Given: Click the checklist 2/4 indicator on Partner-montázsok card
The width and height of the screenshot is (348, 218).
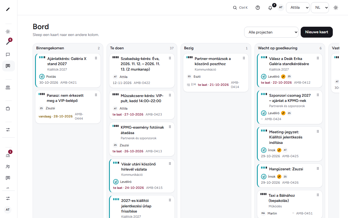Looking at the screenshot, I should click(191, 84).
